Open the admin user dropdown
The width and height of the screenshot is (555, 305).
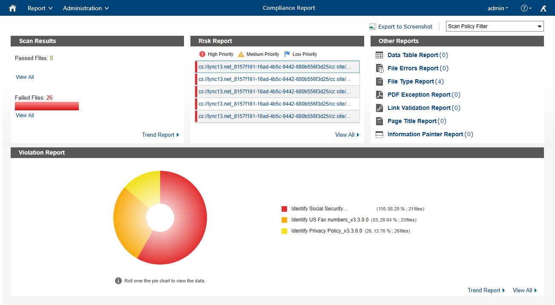coord(498,8)
